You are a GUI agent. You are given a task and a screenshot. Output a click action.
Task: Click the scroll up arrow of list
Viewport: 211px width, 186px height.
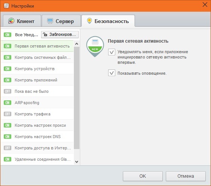click(x=77, y=44)
